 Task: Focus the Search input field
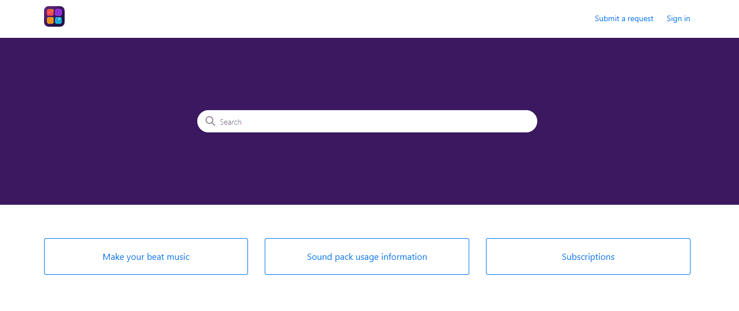click(367, 121)
